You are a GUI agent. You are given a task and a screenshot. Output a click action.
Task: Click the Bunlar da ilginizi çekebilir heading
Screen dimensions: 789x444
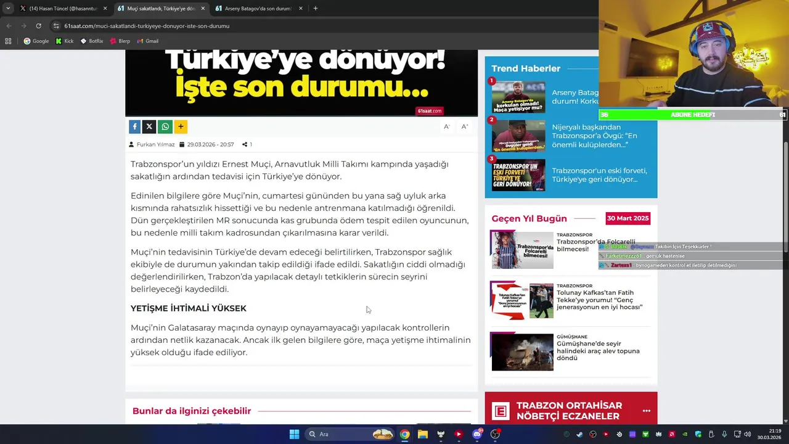(192, 411)
